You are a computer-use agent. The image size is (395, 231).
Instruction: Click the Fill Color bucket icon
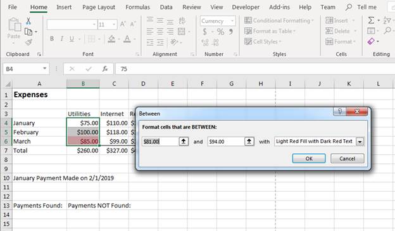pos(111,39)
